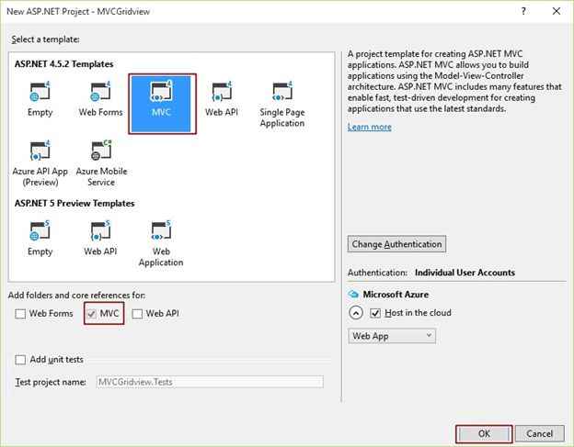Check the Web API core references checkbox
Image resolution: width=574 pixels, height=447 pixels.
(137, 314)
